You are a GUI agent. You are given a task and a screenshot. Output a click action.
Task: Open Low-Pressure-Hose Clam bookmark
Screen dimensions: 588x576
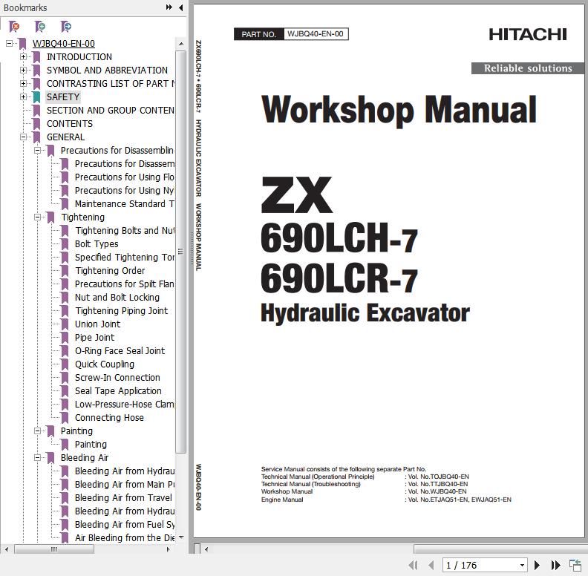pos(125,405)
